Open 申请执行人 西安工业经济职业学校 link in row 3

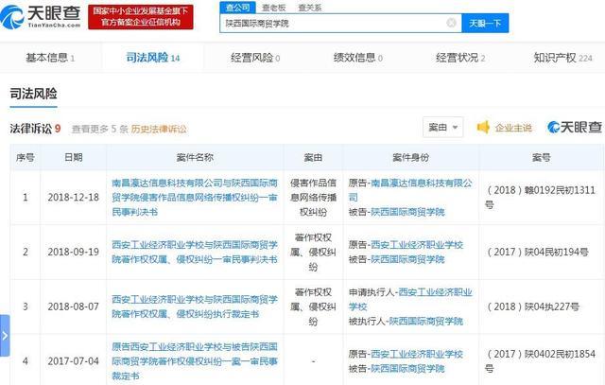click(x=410, y=299)
